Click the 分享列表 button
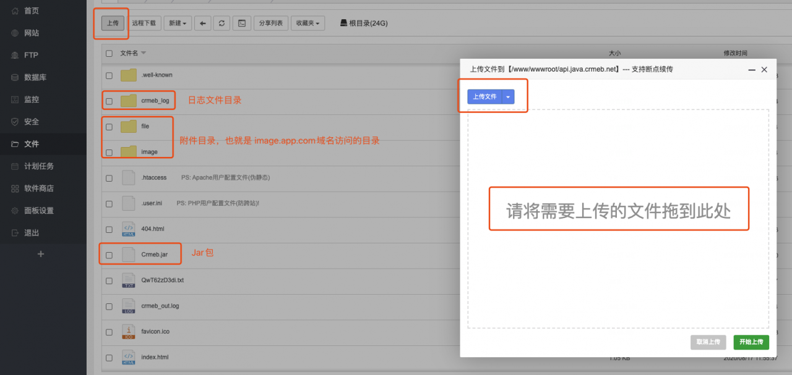 (x=270, y=23)
